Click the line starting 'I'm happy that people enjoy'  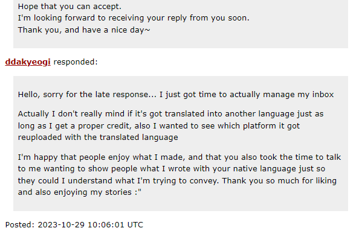coord(179,157)
